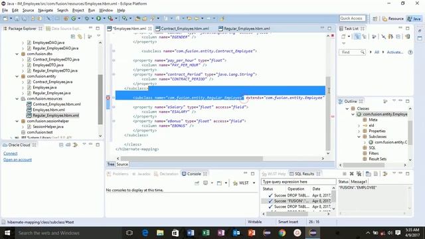Click the Pin Console icon
This screenshot has width=425, height=239.
[x=197, y=183]
